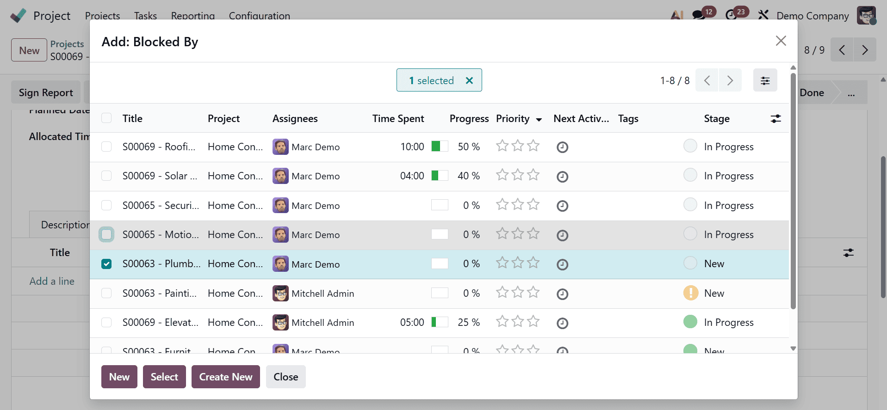Image resolution: width=887 pixels, height=410 pixels.
Task: Click orange warning state icon on S00063 - Painti... row
Action: [x=690, y=293]
